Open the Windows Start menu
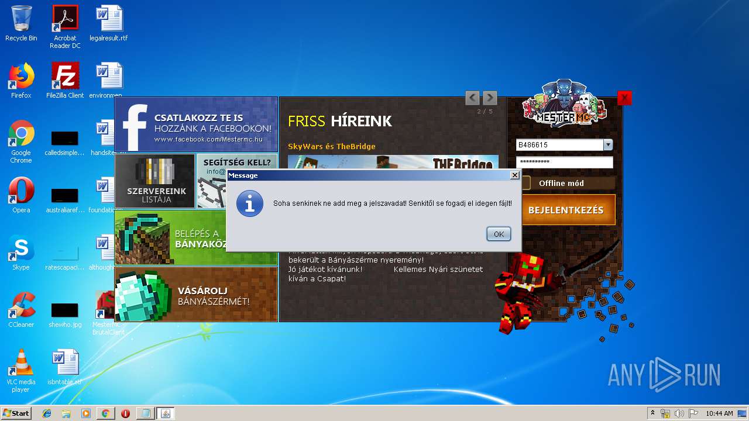Viewport: 749px width, 421px height. [16, 413]
